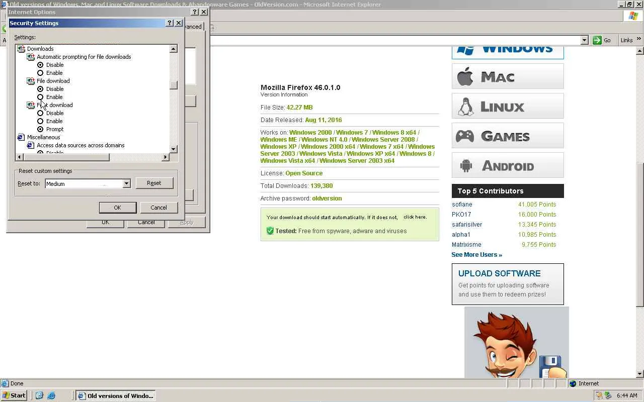The height and width of the screenshot is (402, 644).
Task: Click the page icon beside Done in status bar
Action: [x=5, y=383]
